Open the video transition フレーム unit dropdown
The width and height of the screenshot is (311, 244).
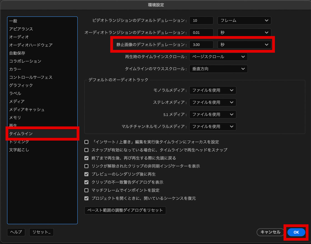244,21
